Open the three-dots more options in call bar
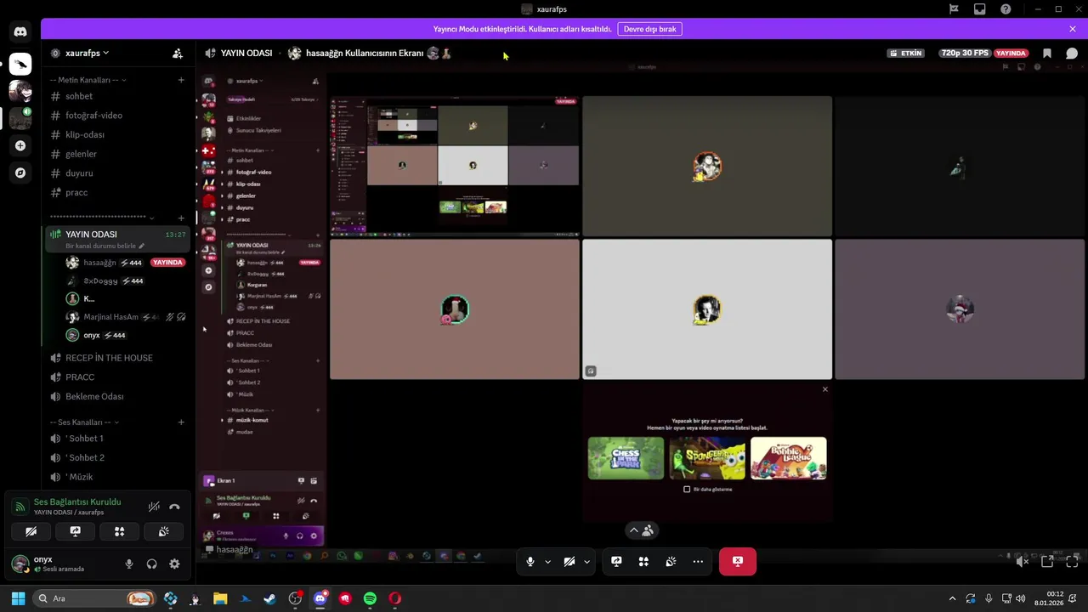 pyautogui.click(x=698, y=561)
